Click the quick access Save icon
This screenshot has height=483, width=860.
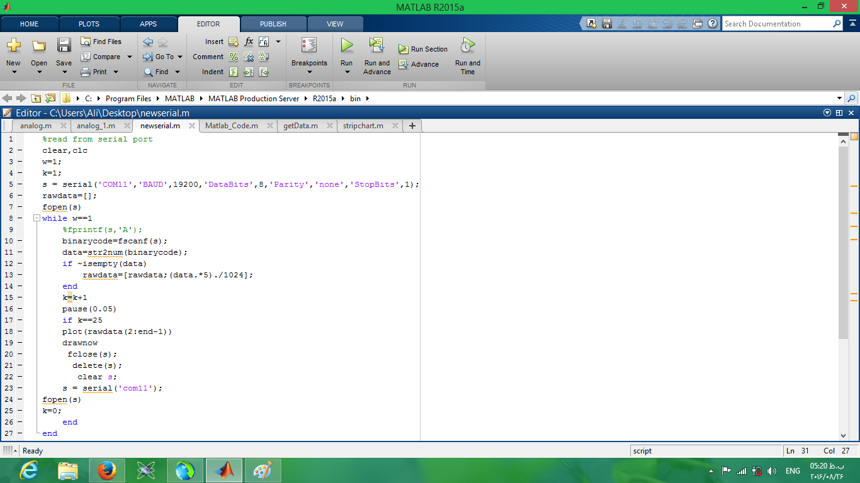(607, 24)
